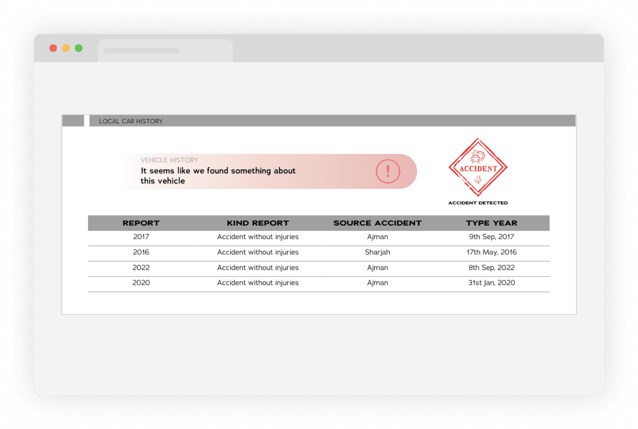
Task: Click the Accident Detected label
Action: tap(478, 203)
